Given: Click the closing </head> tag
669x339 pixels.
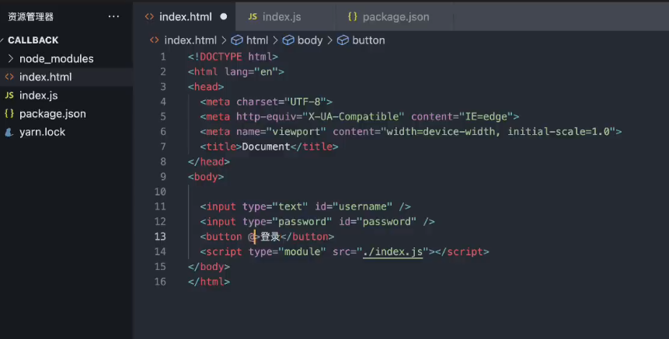Looking at the screenshot, I should coord(209,162).
